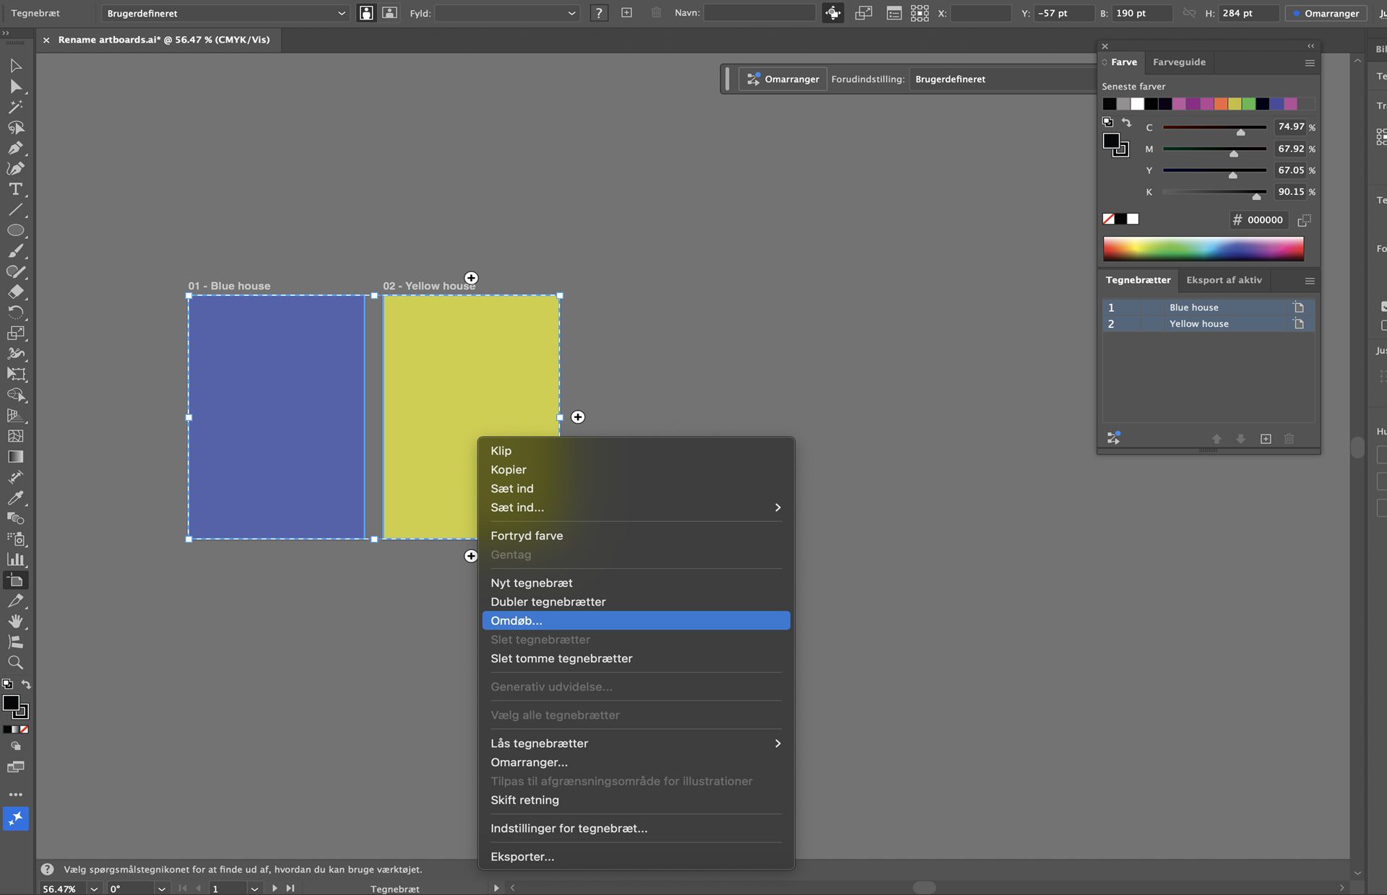
Task: Toggle move artwork with artboard button
Action: click(x=833, y=13)
